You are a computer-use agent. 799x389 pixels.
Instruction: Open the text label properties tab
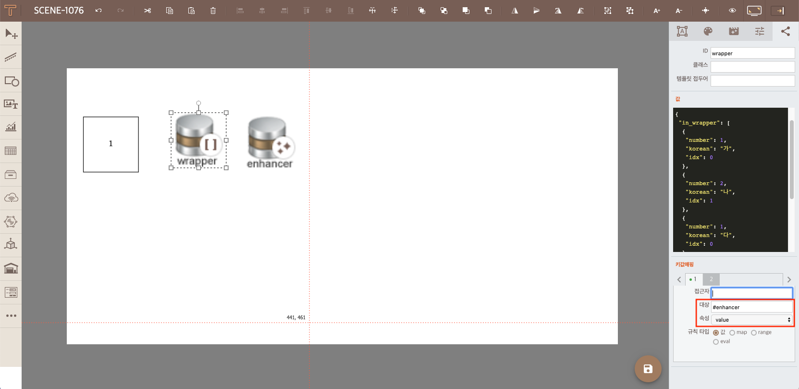point(682,31)
